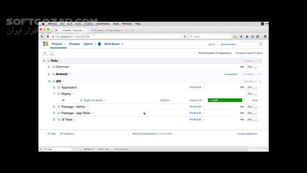Image resolution: width=307 pixels, height=173 pixels.
Task: Expand the UI Tests configuration
Action: click(54, 120)
